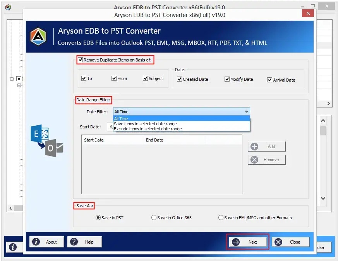Viewport: 338px width, 261px height.
Task: Collapse the top tree node in background window
Action: click(12, 79)
